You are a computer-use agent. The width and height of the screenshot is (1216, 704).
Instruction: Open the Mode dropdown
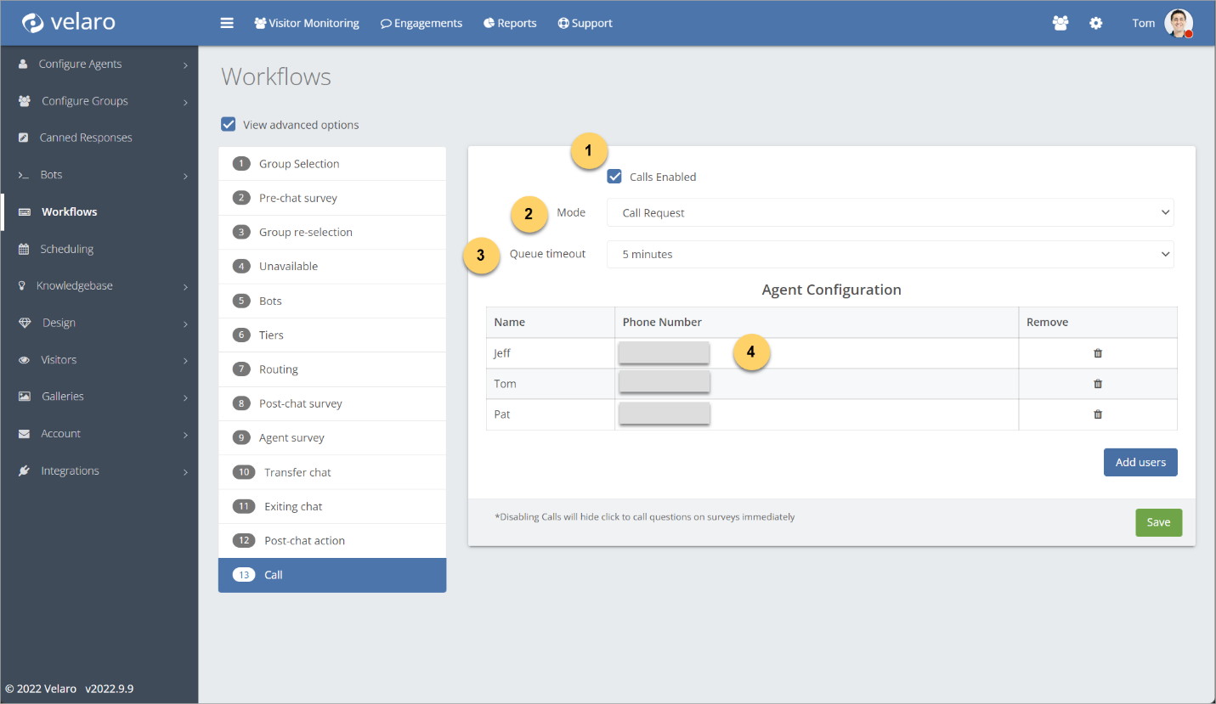[x=890, y=213]
